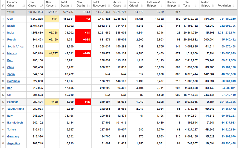The width and height of the screenshot is (238, 148).
Task: Open the Iran country link
Action: point(10,88)
